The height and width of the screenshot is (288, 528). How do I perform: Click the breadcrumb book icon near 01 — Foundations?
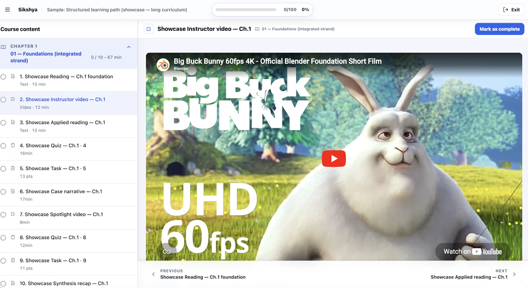[x=257, y=29]
